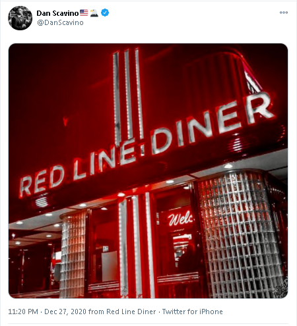
Task: Click the blue verified checkmark badge
Action: [x=105, y=13]
